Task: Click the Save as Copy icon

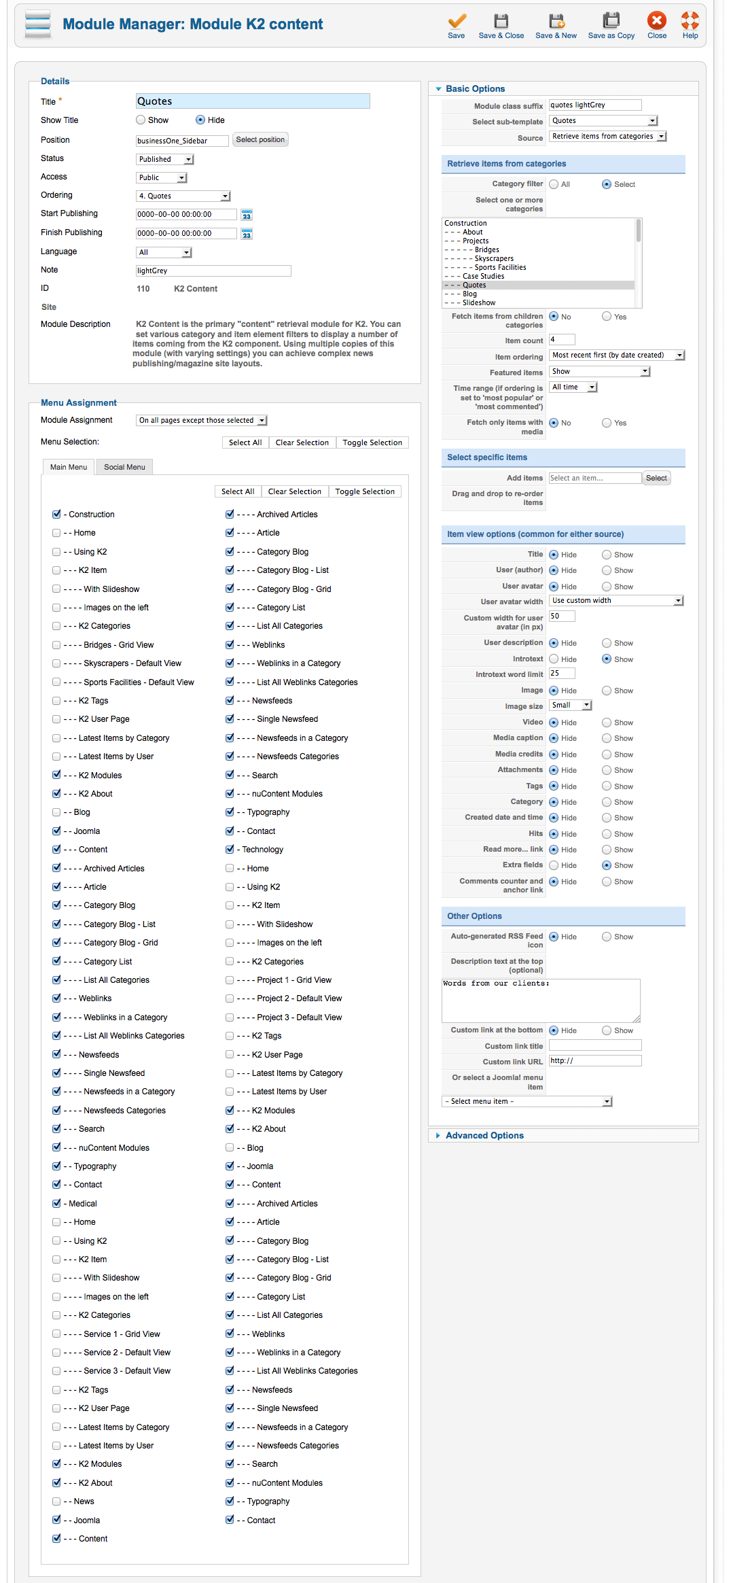Action: (611, 20)
